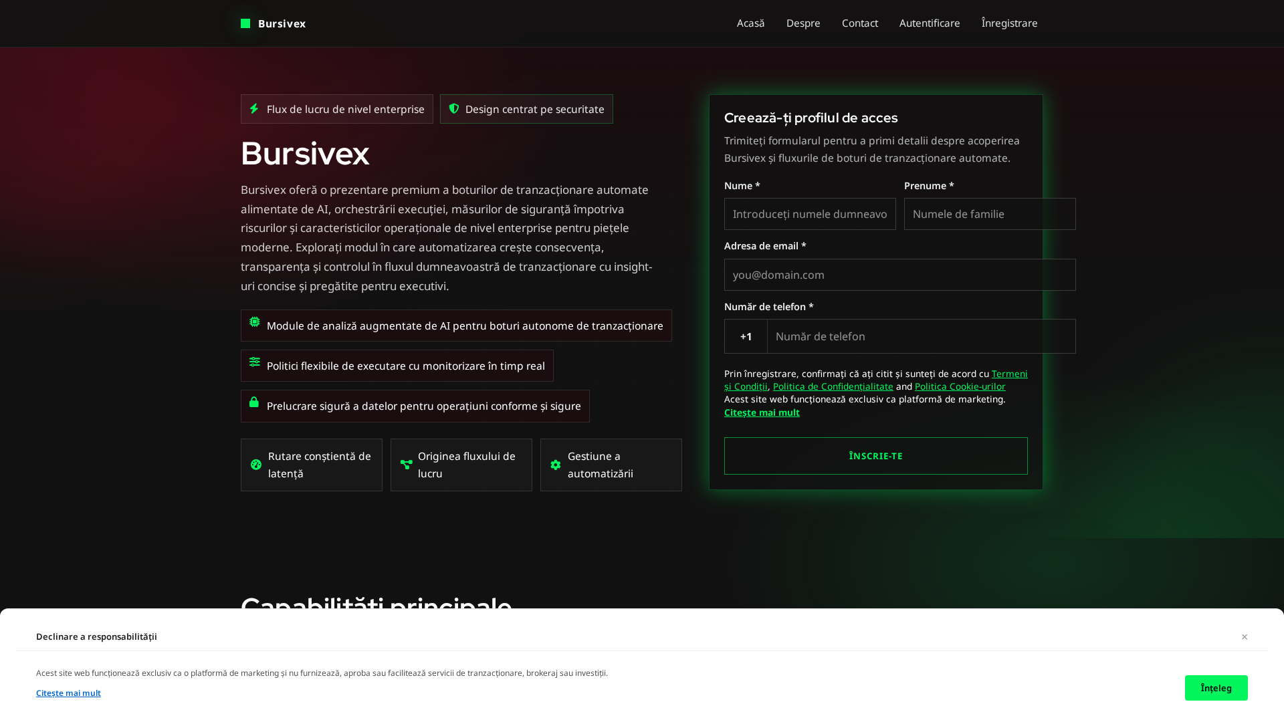Screen dimensions: 1284x722
Task: Click the Declinare a responsabilității title
Action: [x=96, y=636]
